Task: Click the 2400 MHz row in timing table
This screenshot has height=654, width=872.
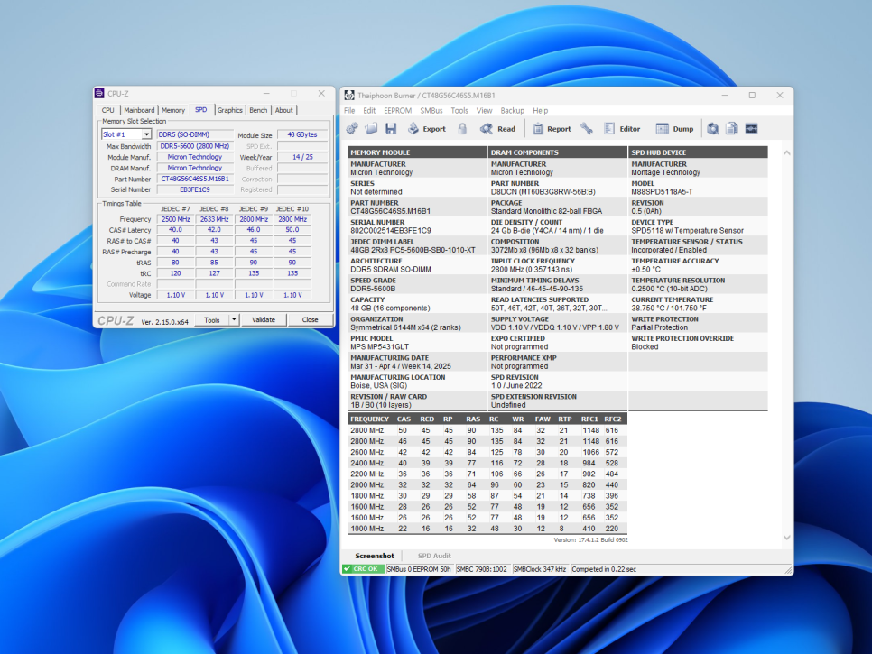Action: coord(487,463)
